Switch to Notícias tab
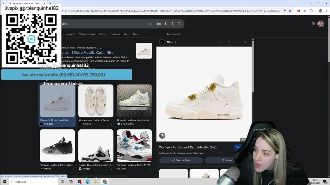The width and height of the screenshot is (330, 185). click(x=115, y=34)
